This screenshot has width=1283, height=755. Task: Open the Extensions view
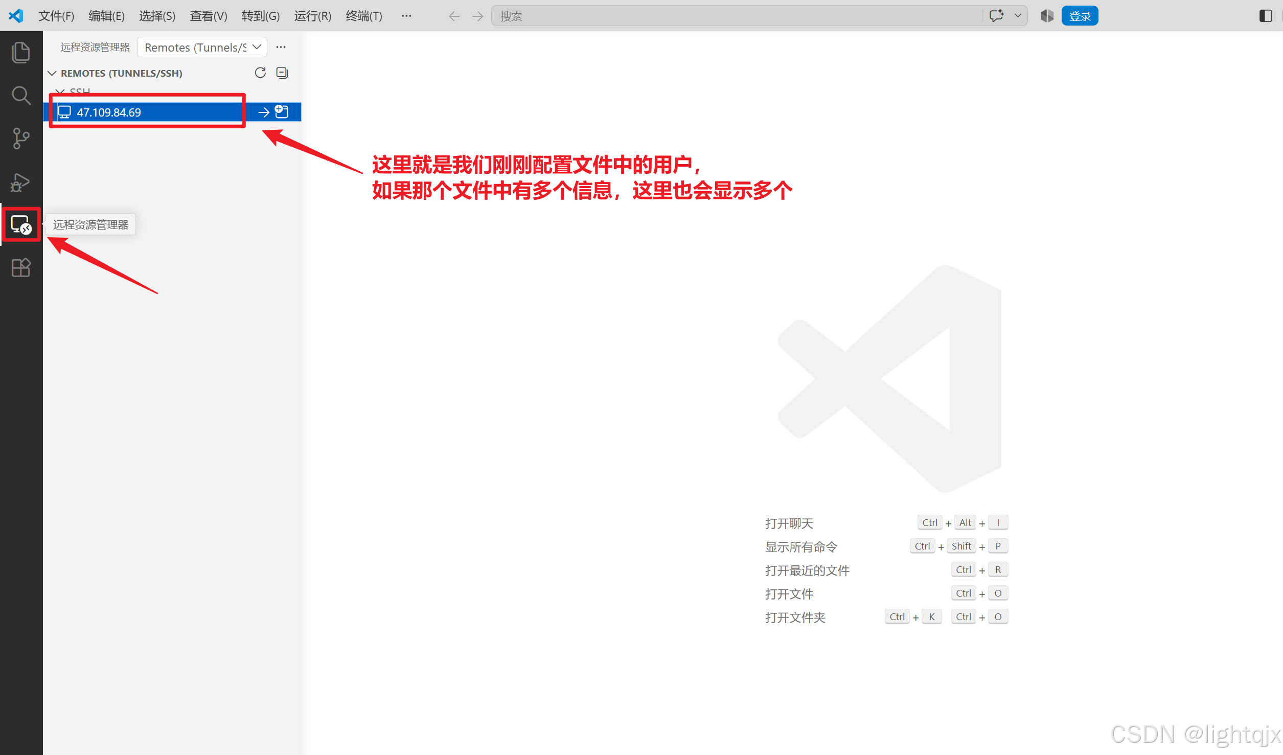point(21,267)
